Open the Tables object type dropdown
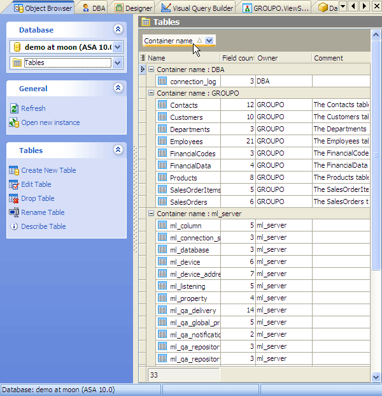This screenshot has width=382, height=396. tap(117, 62)
